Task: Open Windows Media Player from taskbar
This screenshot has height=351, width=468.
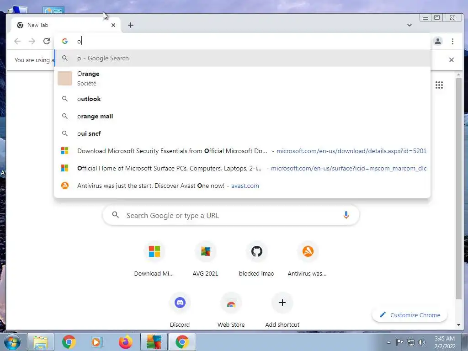Action: (x=97, y=342)
